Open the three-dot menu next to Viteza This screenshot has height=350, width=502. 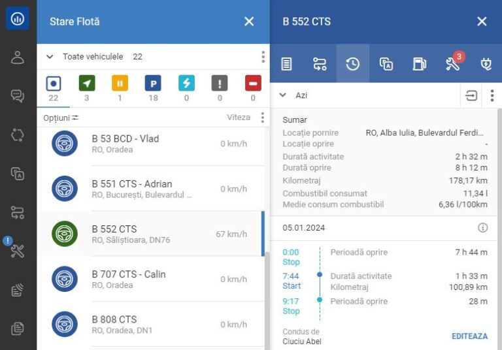263,118
